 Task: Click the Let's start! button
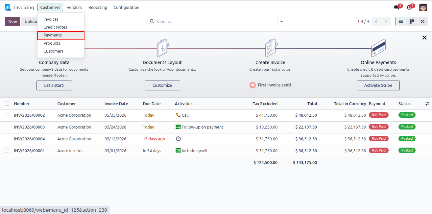tap(54, 85)
